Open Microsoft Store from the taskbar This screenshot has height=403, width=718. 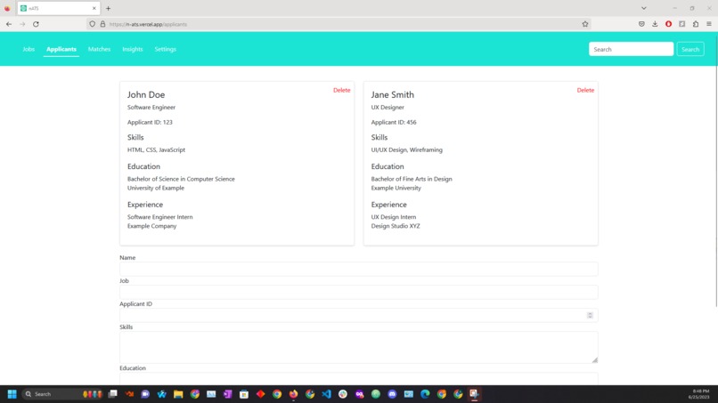243,394
